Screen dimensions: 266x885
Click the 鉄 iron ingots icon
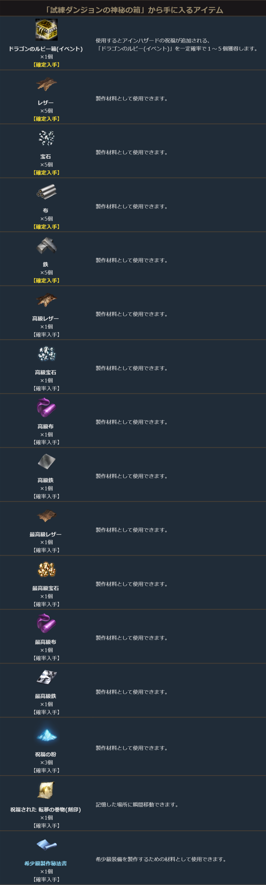(46, 246)
